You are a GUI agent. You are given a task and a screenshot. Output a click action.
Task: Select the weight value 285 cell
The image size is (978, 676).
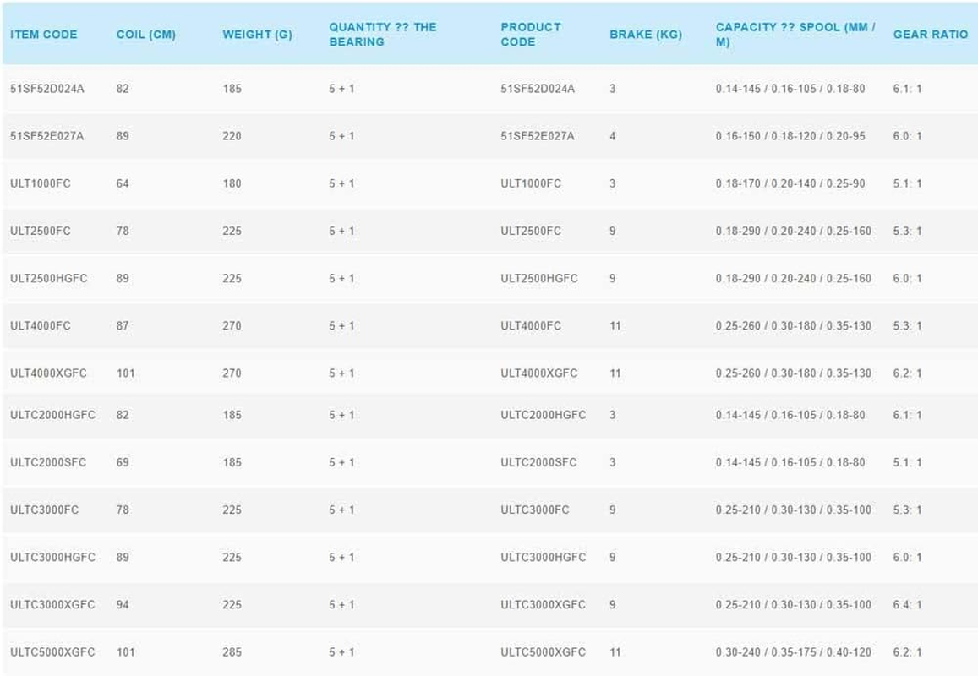tap(232, 652)
